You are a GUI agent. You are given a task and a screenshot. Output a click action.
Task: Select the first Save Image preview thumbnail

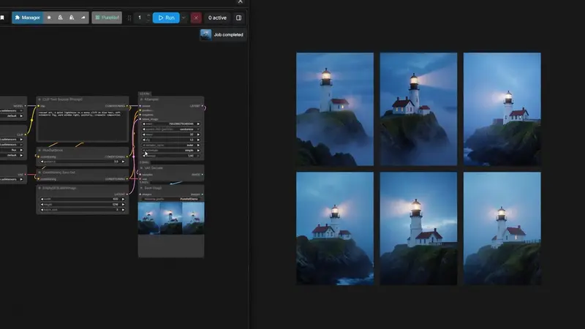(x=149, y=219)
